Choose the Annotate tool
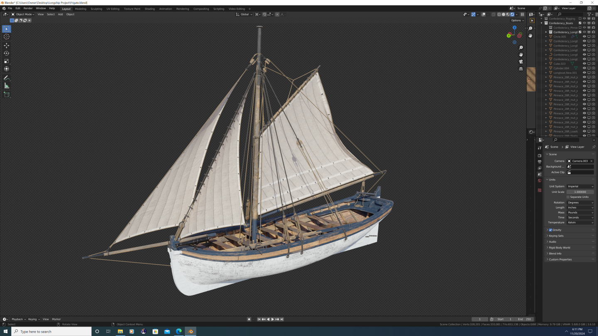The image size is (598, 336). [7, 78]
